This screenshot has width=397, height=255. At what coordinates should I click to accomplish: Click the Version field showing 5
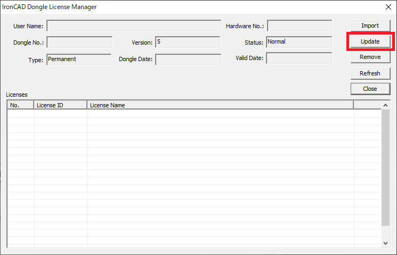pyautogui.click(x=188, y=42)
